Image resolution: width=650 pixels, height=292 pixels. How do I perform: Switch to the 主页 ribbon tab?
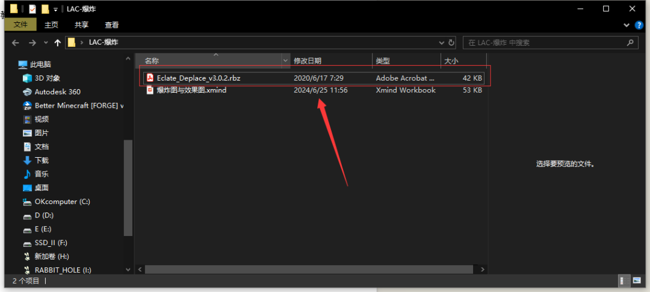click(x=51, y=25)
